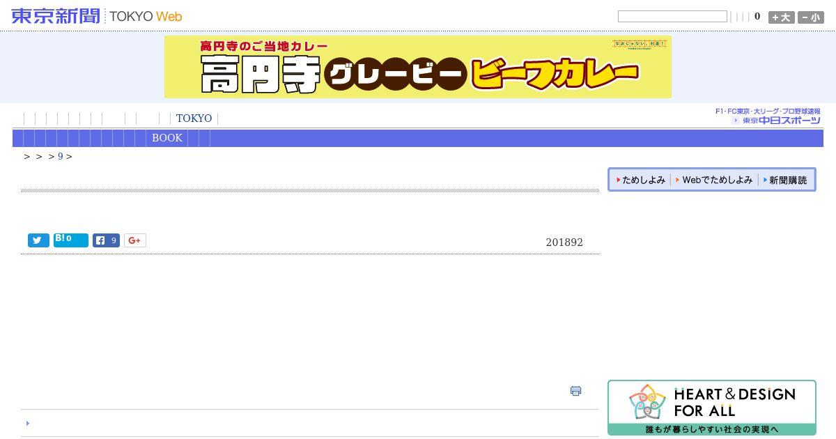Visit the 東京中日スポーツ banner link
Screen dimensions: 836x439
coord(768,116)
